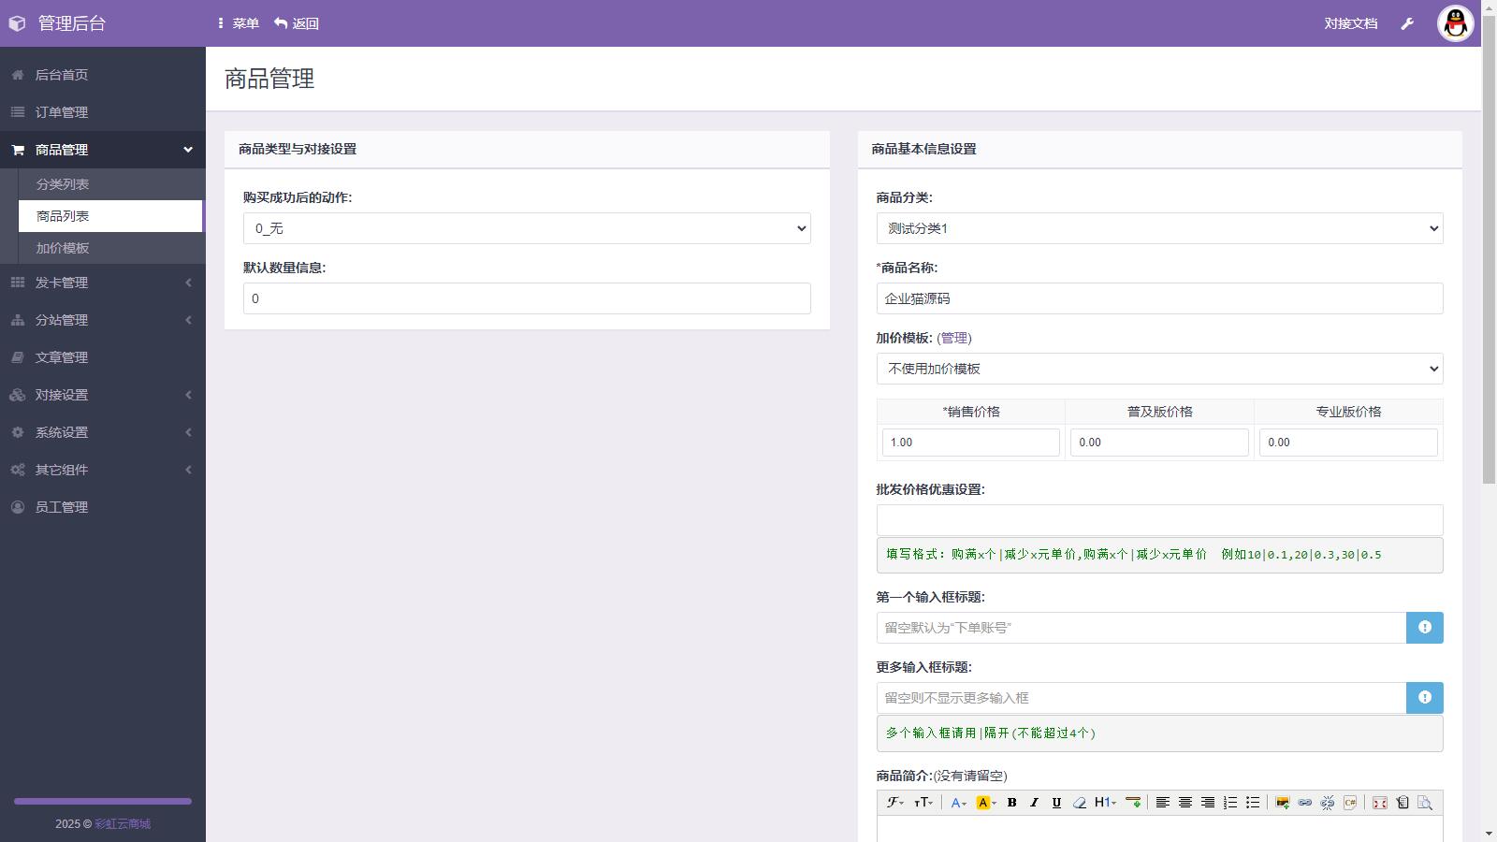Click the 销售价格 input field

tap(970, 443)
